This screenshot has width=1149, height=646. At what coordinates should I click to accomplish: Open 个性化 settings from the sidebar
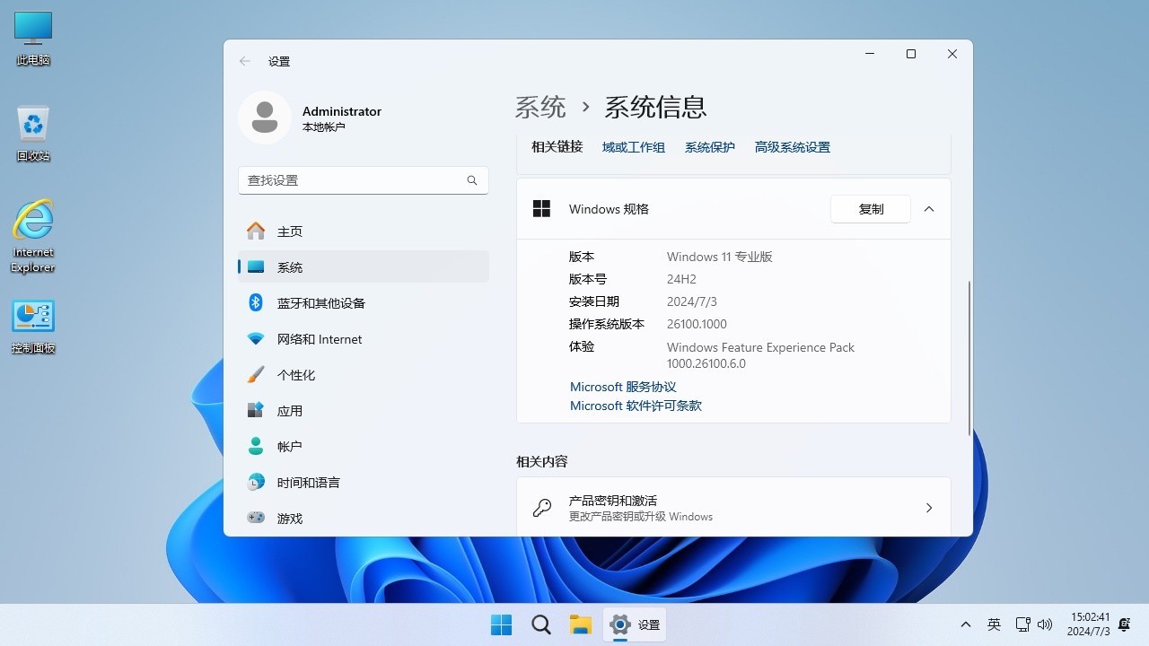click(x=296, y=374)
